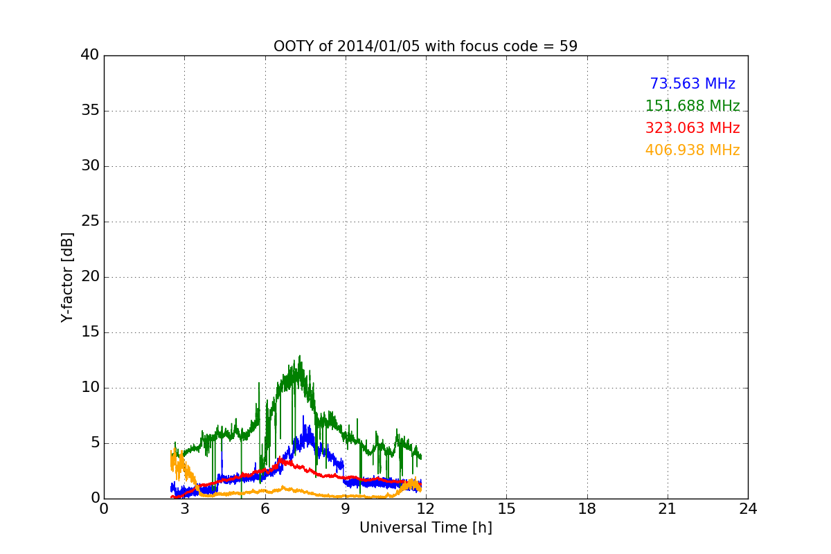Click the x-axis tick label 6
Viewport: 831px width, 554px height.
click(265, 509)
